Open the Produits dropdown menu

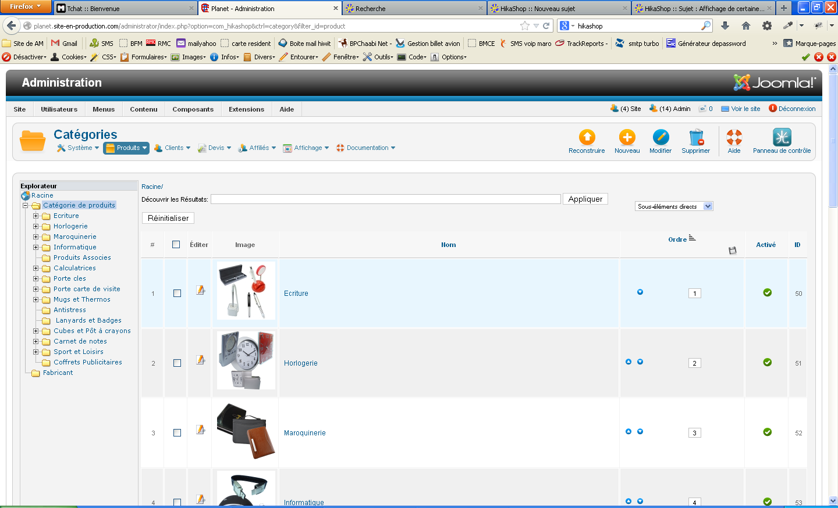[126, 148]
